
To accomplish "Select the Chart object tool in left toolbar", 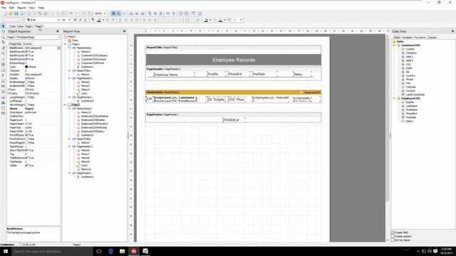I will click(3, 102).
